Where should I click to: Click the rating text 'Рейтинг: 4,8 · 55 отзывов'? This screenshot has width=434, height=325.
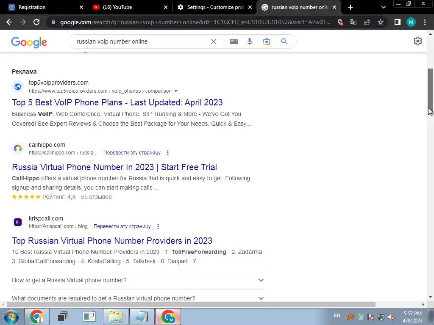click(77, 197)
